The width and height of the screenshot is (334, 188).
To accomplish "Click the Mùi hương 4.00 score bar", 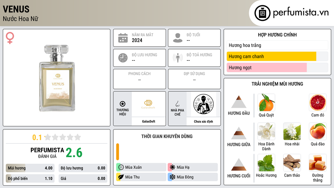I will [30, 168].
